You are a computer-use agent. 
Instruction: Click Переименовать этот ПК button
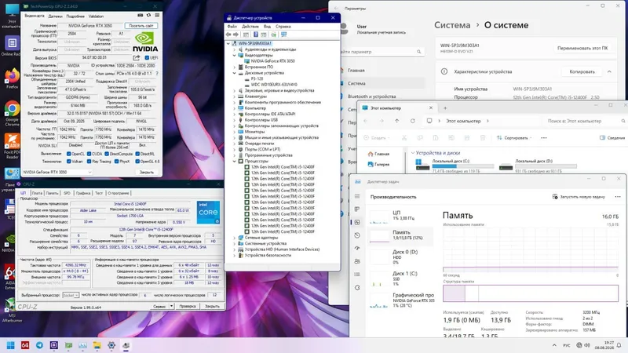(582, 48)
